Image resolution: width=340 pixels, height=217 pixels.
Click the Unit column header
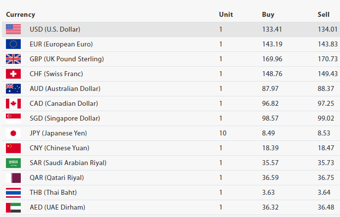pos(226,14)
